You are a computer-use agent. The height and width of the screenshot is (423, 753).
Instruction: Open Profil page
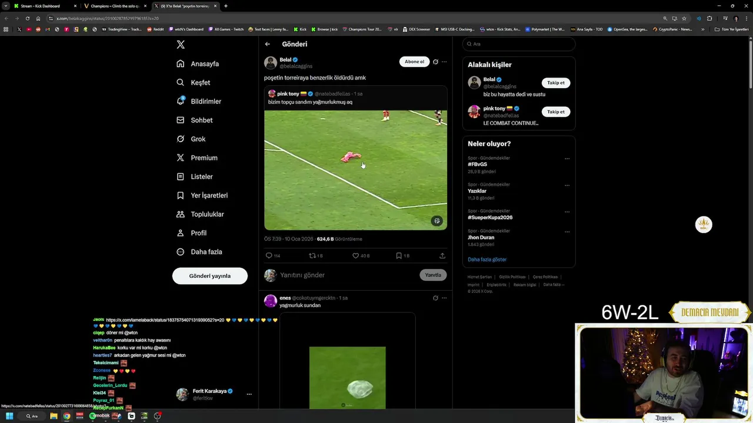(191, 233)
